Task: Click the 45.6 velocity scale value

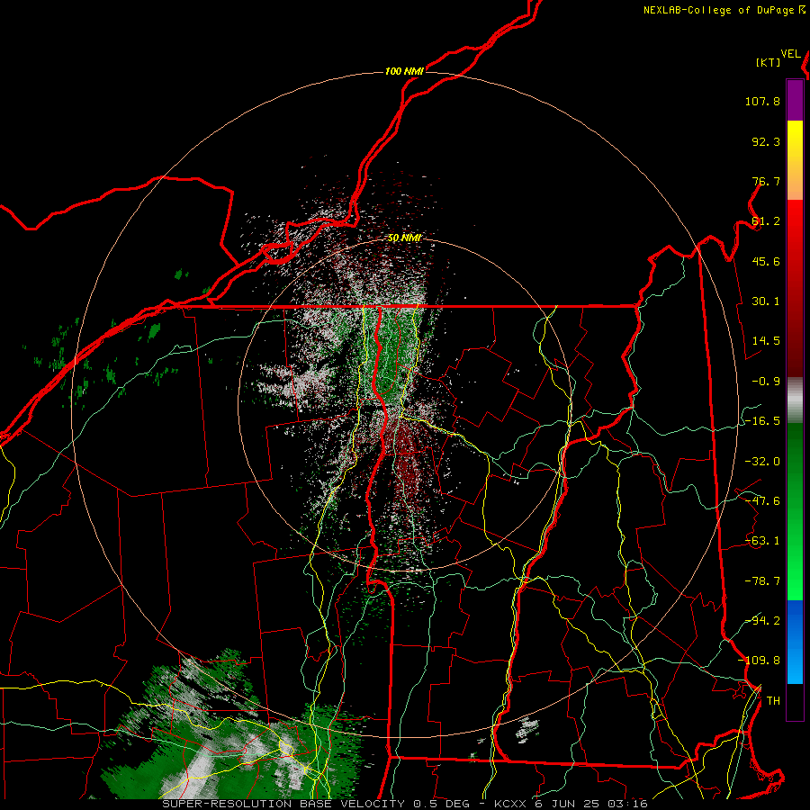Action: [766, 261]
